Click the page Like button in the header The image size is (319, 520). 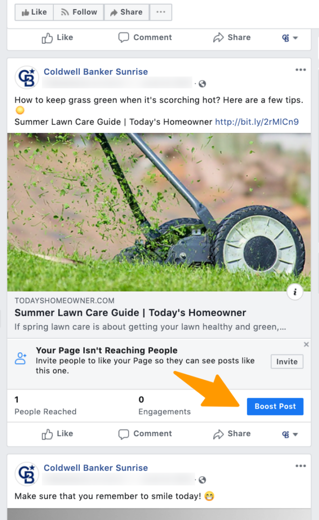tap(34, 12)
